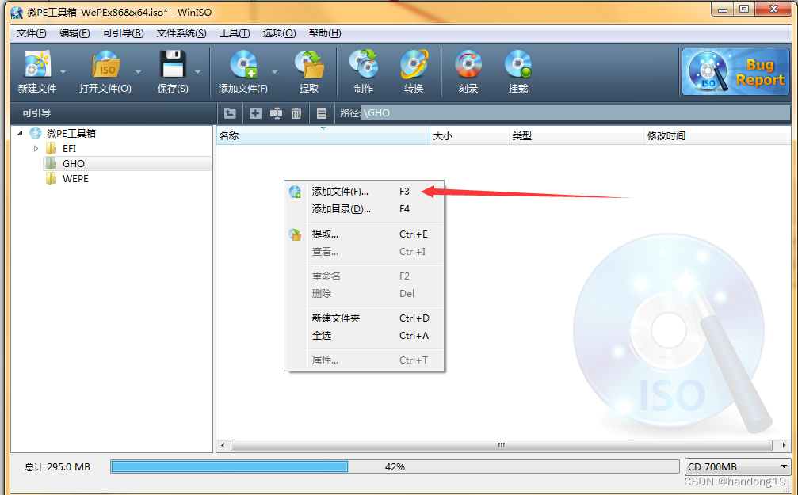Open the 工具(T) menu

235,33
